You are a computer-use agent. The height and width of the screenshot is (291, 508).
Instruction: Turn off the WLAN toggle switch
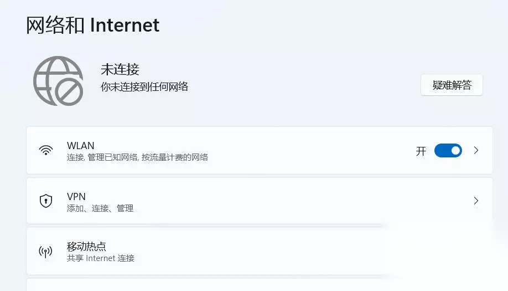pyautogui.click(x=448, y=150)
